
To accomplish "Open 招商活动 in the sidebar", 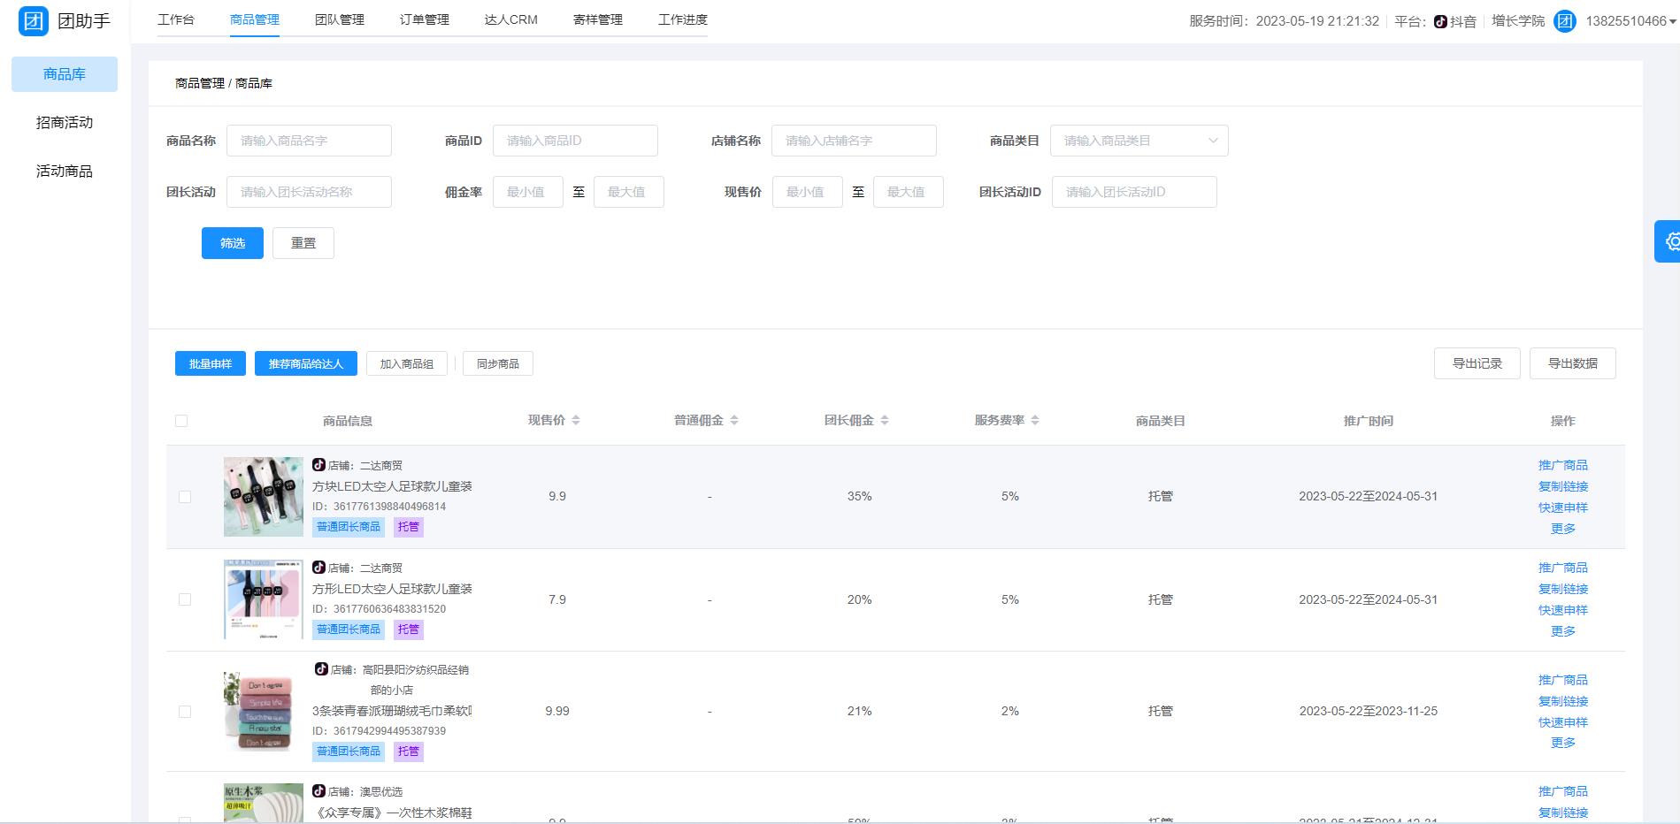I will pyautogui.click(x=65, y=123).
